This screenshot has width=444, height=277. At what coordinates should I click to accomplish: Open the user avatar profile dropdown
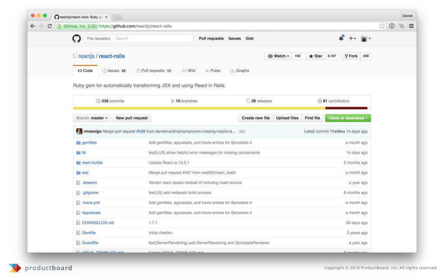click(366, 39)
